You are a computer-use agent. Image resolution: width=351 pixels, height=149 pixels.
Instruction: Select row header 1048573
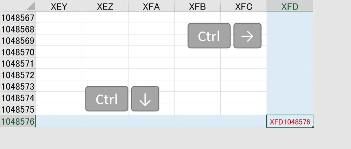click(x=18, y=86)
